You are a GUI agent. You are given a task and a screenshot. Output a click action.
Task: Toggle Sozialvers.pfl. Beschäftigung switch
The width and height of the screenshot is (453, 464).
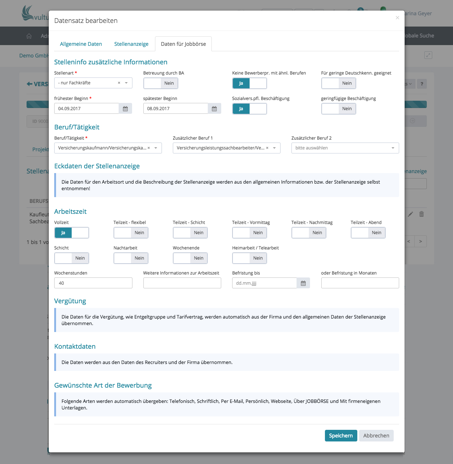tap(250, 109)
